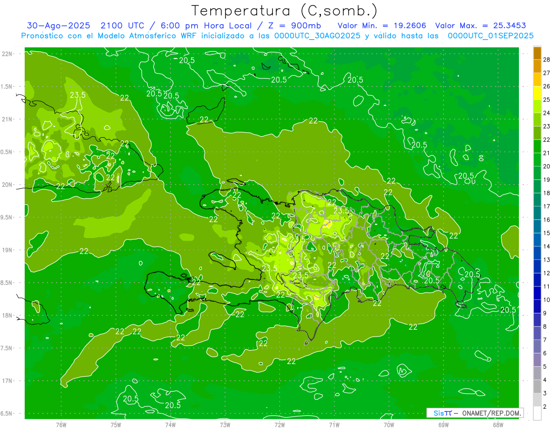Click the '21N' latitude axis label
This screenshot has height=431, width=559.
tap(7, 119)
